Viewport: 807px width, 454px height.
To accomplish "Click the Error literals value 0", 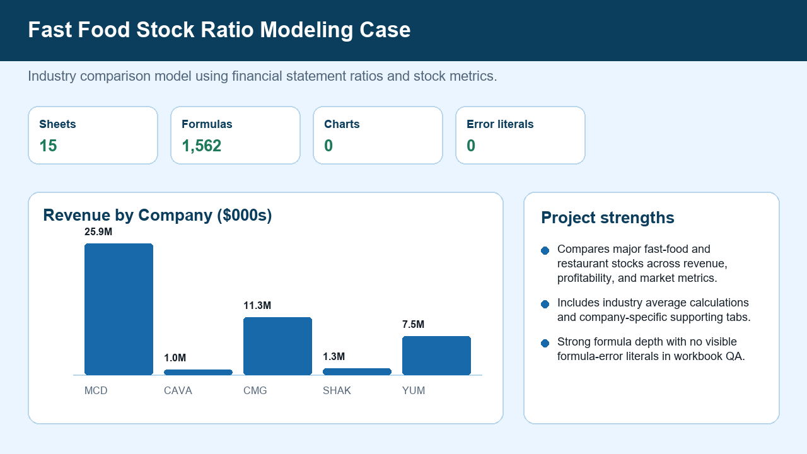I will (x=471, y=146).
